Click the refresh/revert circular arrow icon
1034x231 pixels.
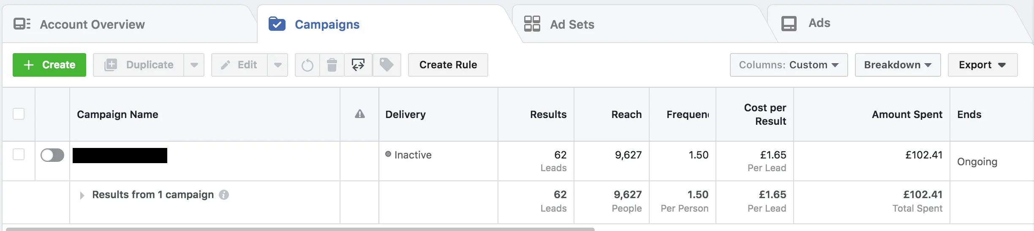[307, 65]
